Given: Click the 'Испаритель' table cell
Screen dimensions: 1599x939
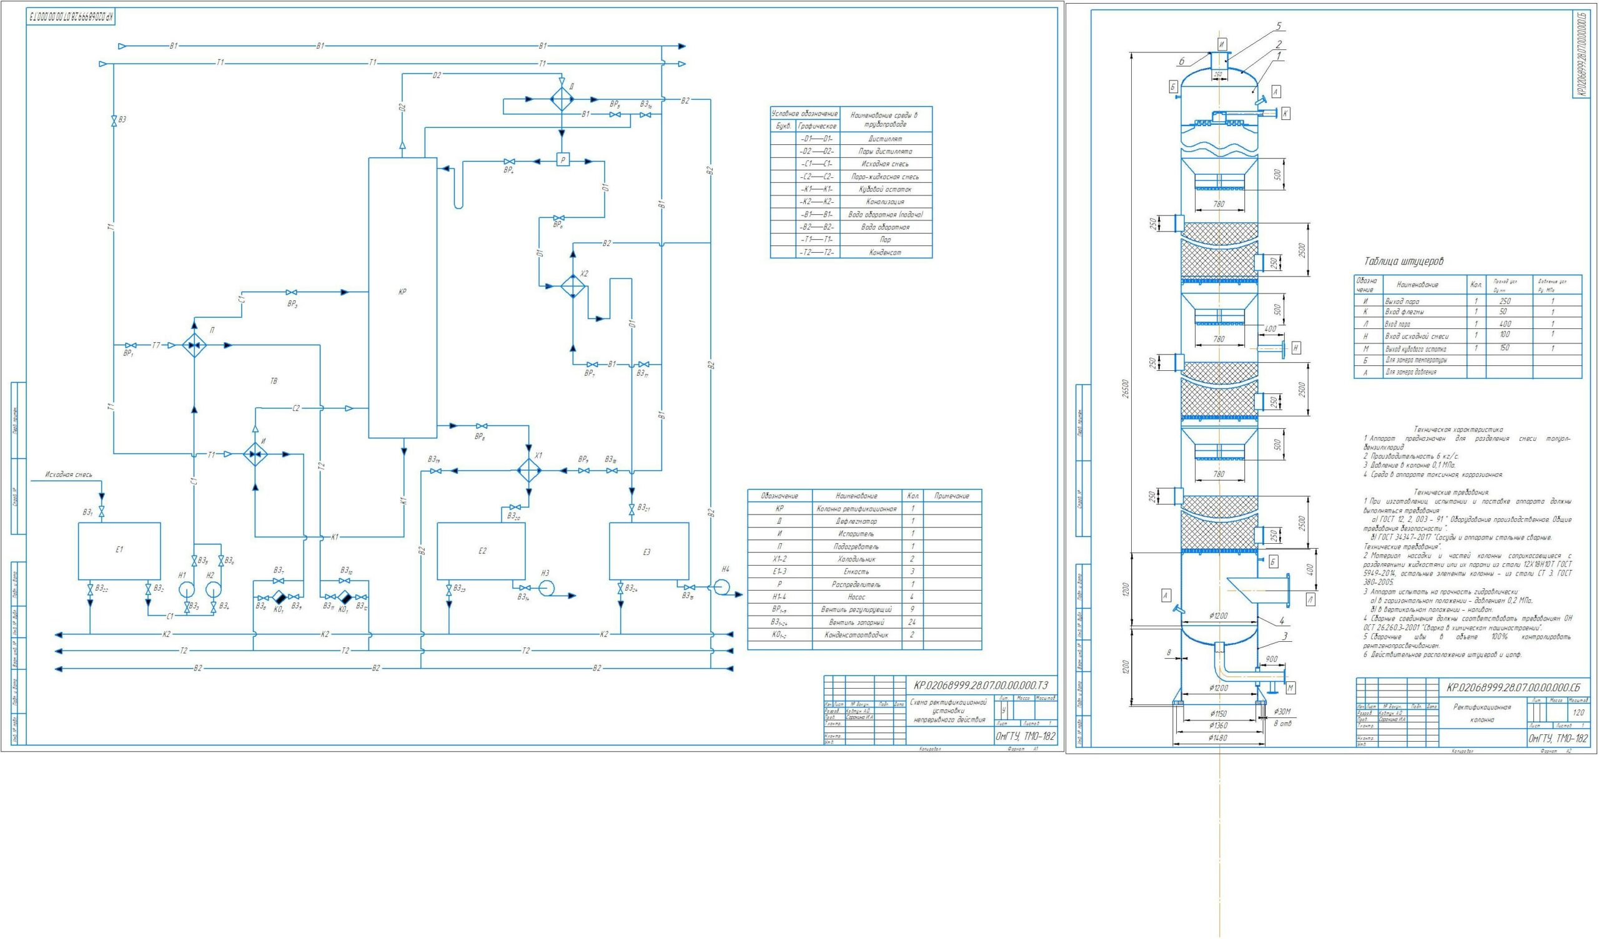Looking at the screenshot, I should [x=856, y=534].
